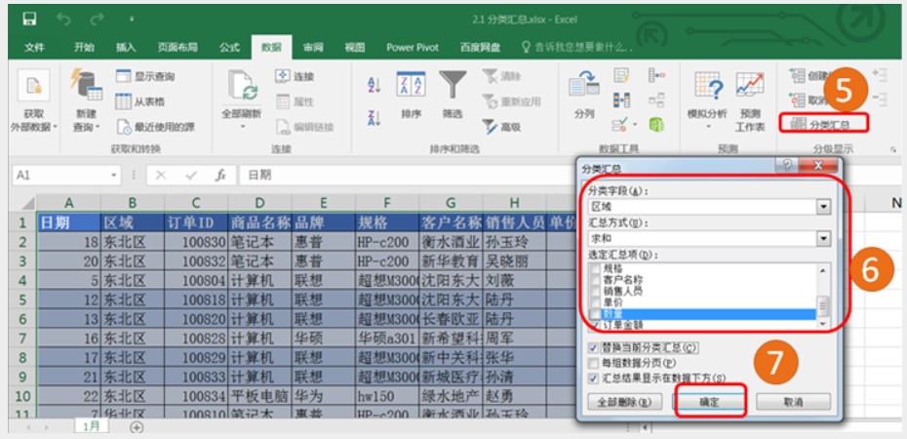
Task: Click the Tell Me search box
Action: pos(576,48)
